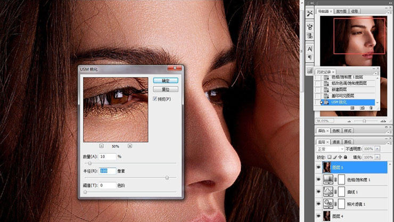Click the navigator zoom-in mountain icon
Image resolution: width=394 pixels, height=222 pixels.
(x=383, y=121)
